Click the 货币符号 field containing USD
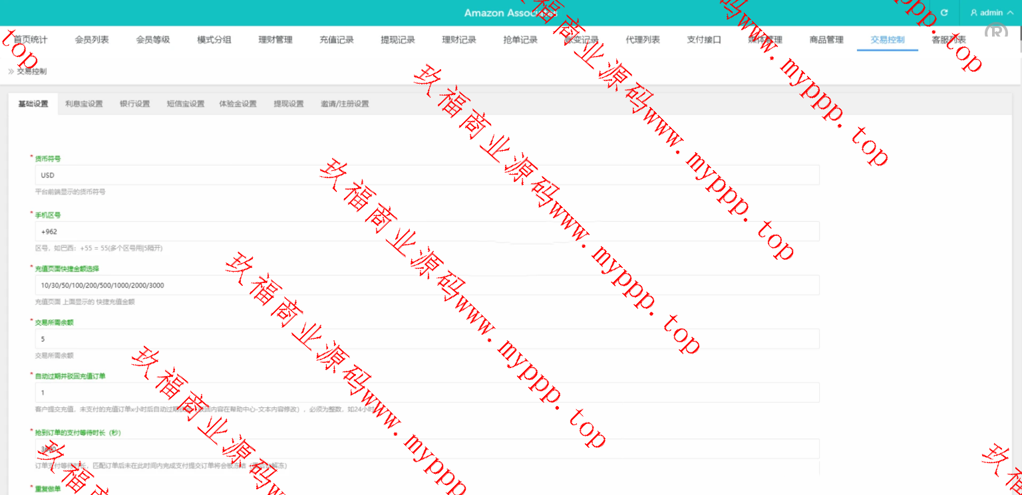1022x495 pixels. 426,175
